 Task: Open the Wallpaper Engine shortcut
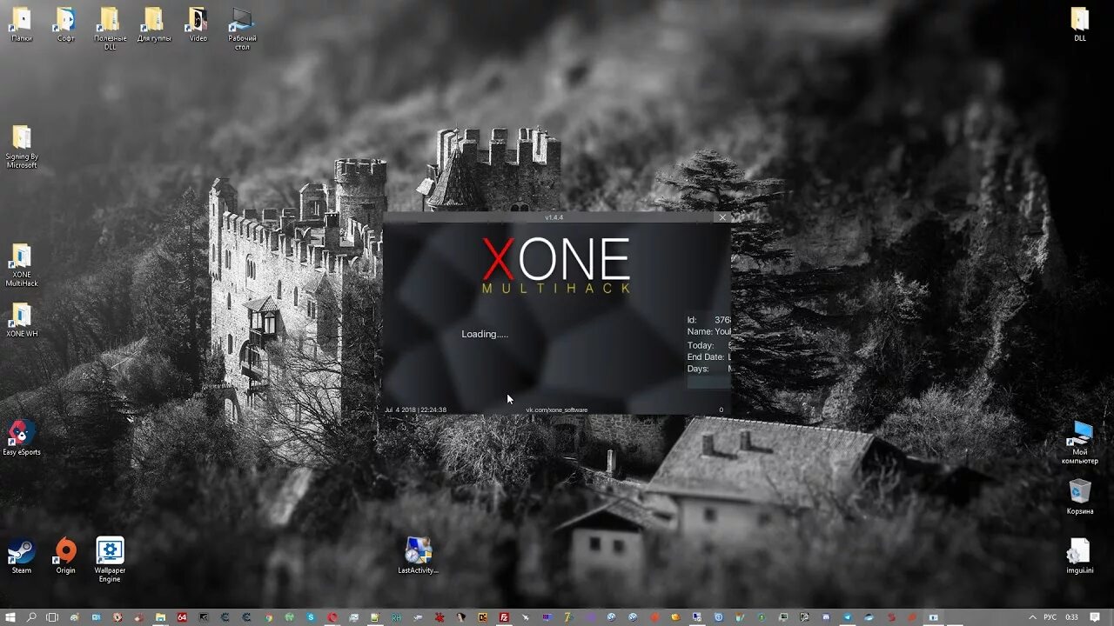point(110,561)
